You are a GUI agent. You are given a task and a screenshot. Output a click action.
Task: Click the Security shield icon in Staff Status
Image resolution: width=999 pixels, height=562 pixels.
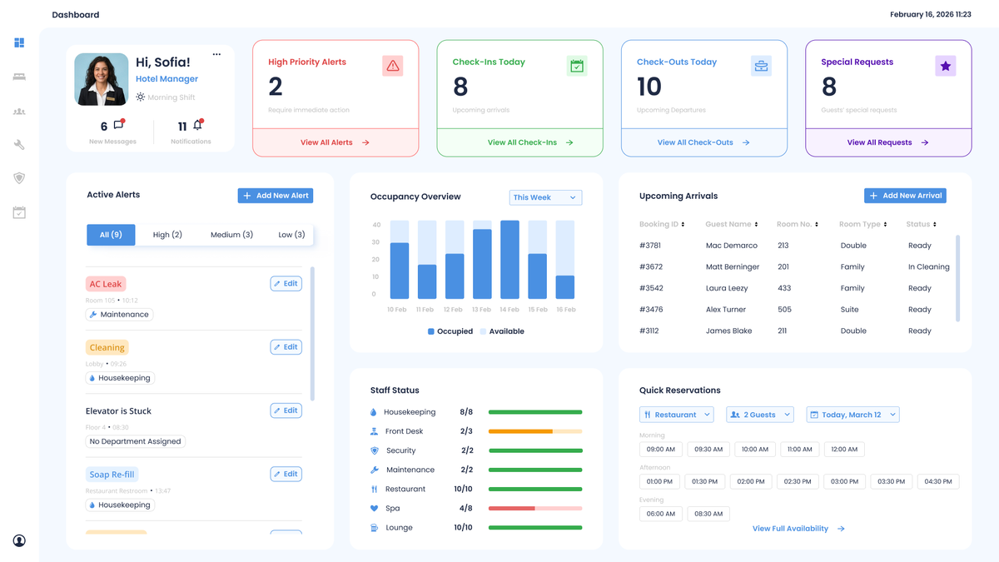[x=374, y=450]
